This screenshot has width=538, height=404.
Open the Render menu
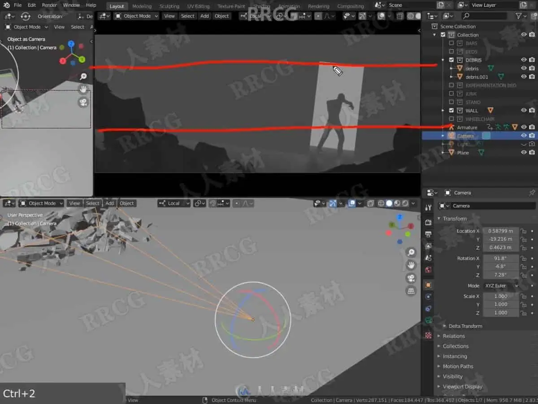coord(49,5)
